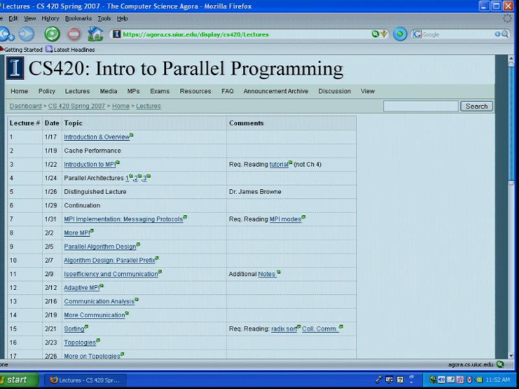The width and height of the screenshot is (519, 389).
Task: Click the Firefox Reload page button
Action: [x=52, y=34]
